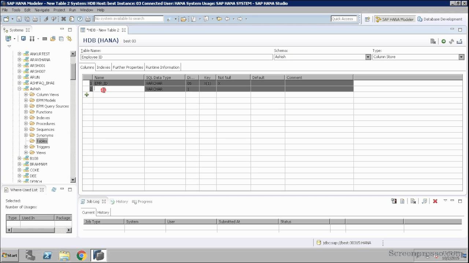Switch to Database Development perspective
Viewport: 469px width, 263px height.
[440, 19]
